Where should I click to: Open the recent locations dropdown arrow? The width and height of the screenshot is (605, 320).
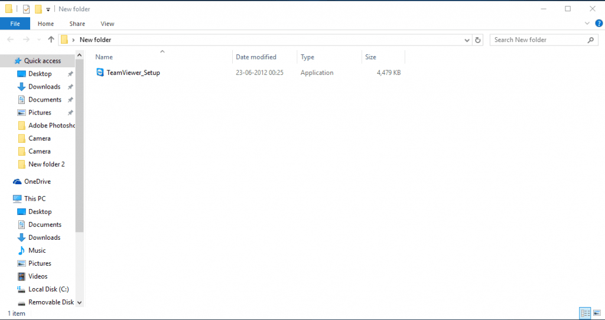[38, 40]
